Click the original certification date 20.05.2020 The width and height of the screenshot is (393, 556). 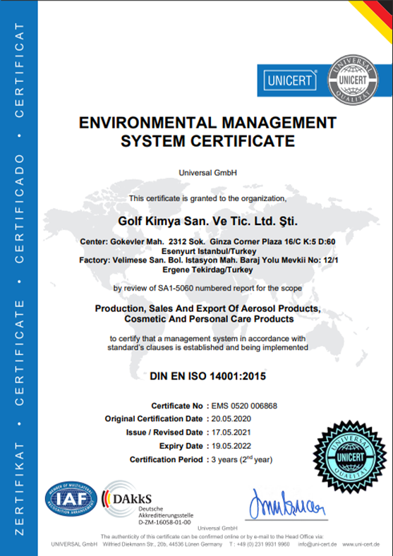[x=231, y=419]
